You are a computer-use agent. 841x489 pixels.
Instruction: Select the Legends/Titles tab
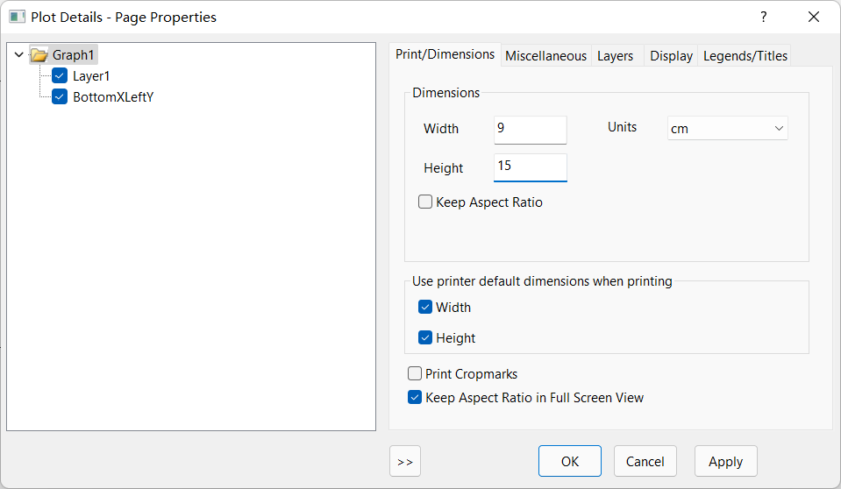click(x=745, y=56)
